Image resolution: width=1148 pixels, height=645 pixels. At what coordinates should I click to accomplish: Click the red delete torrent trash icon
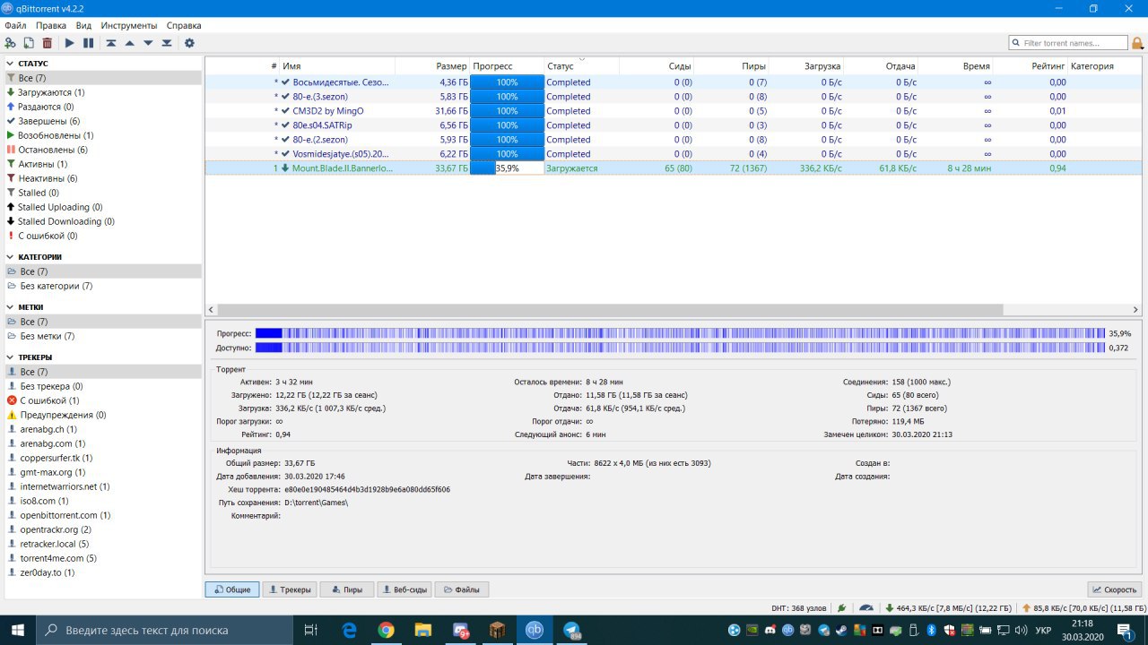pos(48,43)
